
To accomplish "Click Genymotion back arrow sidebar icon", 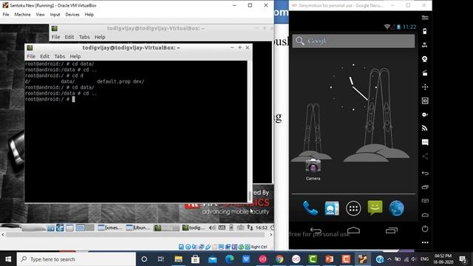I will 425,173.
